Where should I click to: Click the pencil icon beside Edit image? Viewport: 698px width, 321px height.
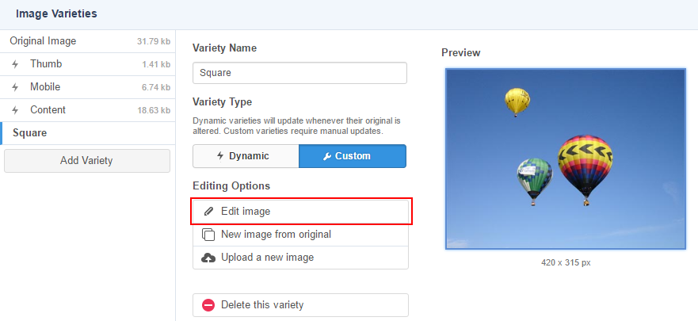pos(208,211)
